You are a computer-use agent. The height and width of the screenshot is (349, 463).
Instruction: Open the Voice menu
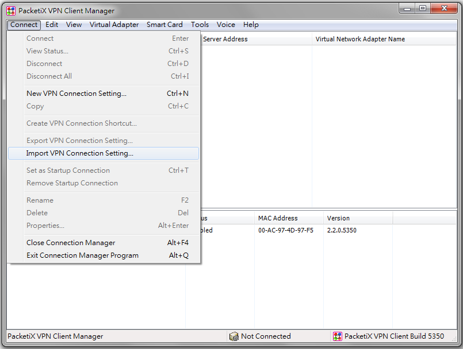[x=225, y=25]
